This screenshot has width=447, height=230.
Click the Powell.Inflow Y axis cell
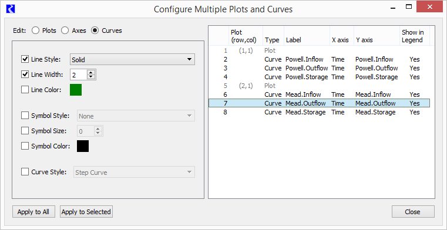pyautogui.click(x=374, y=59)
